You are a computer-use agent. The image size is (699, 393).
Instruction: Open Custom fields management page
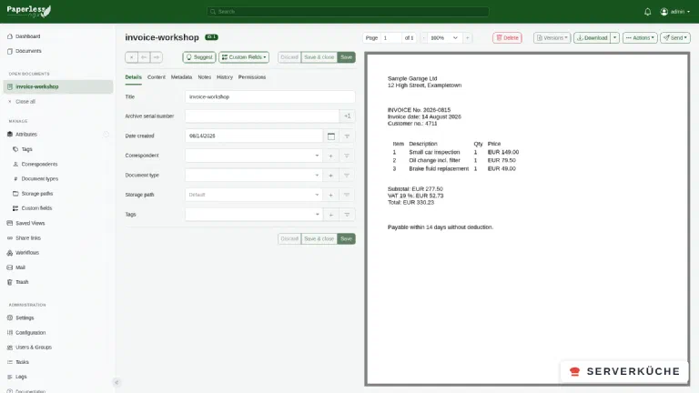tap(36, 208)
